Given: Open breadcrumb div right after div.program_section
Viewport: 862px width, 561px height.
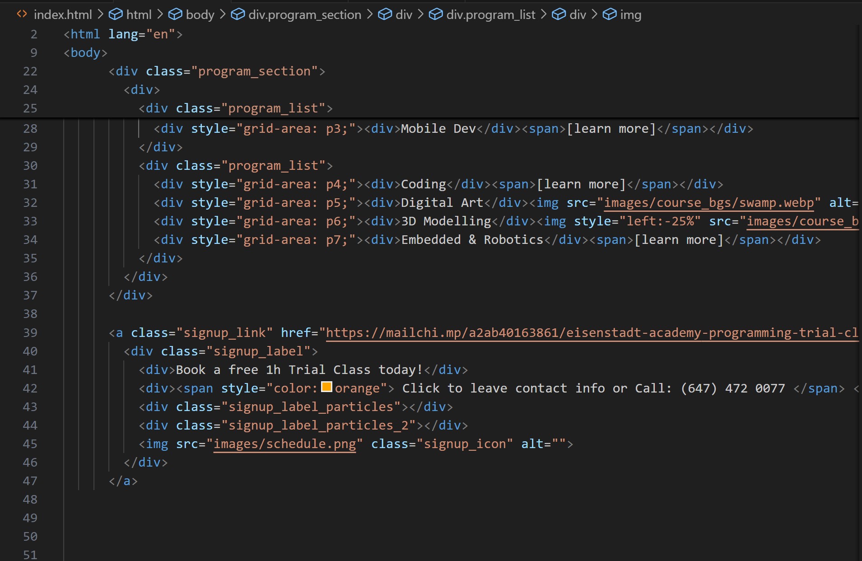Looking at the screenshot, I should (404, 14).
